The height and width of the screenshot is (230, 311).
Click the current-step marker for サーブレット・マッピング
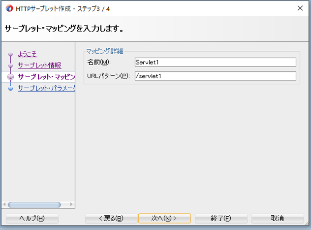pos(10,77)
